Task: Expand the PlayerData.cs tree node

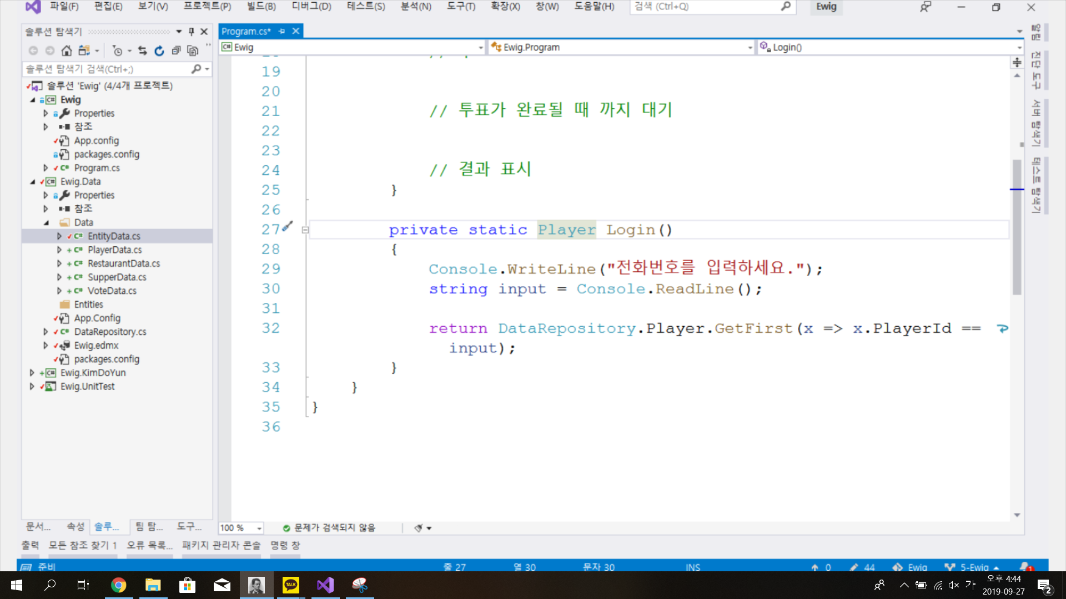Action: [59, 250]
